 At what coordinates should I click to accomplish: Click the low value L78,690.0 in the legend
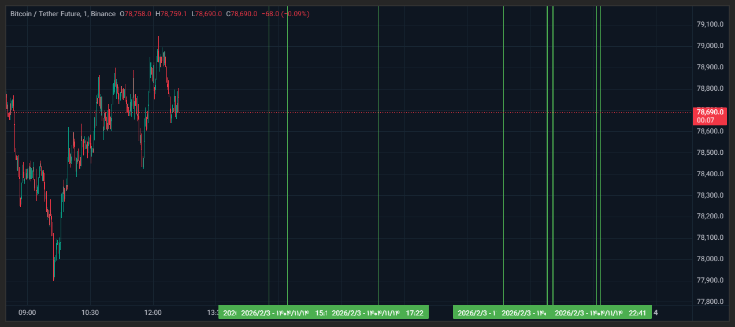pyautogui.click(x=206, y=13)
